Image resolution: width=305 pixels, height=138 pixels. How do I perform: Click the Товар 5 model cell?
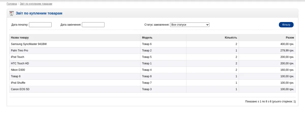click(x=163, y=57)
